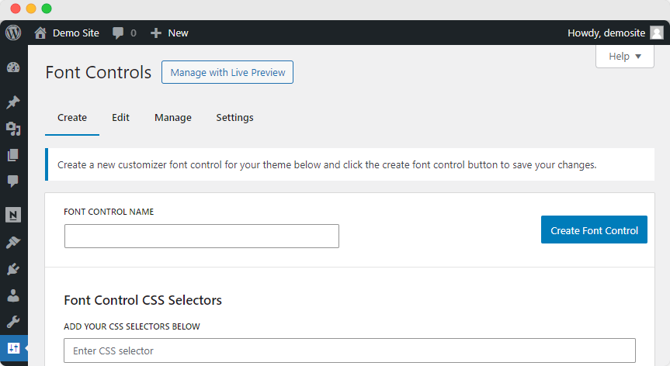Screen dimensions: 670x366
Task: Open Media library sidebar icon
Action: [x=13, y=129]
